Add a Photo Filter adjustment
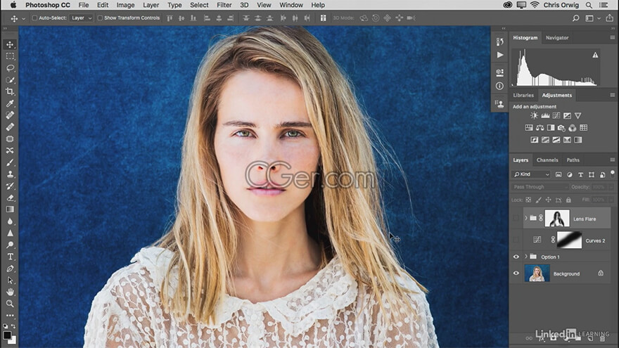Viewport: 619px width, 348px height. pos(561,127)
